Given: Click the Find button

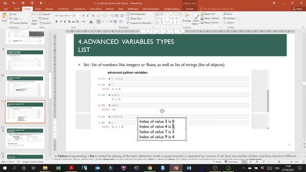Looking at the screenshot, I should click(x=228, y=14).
